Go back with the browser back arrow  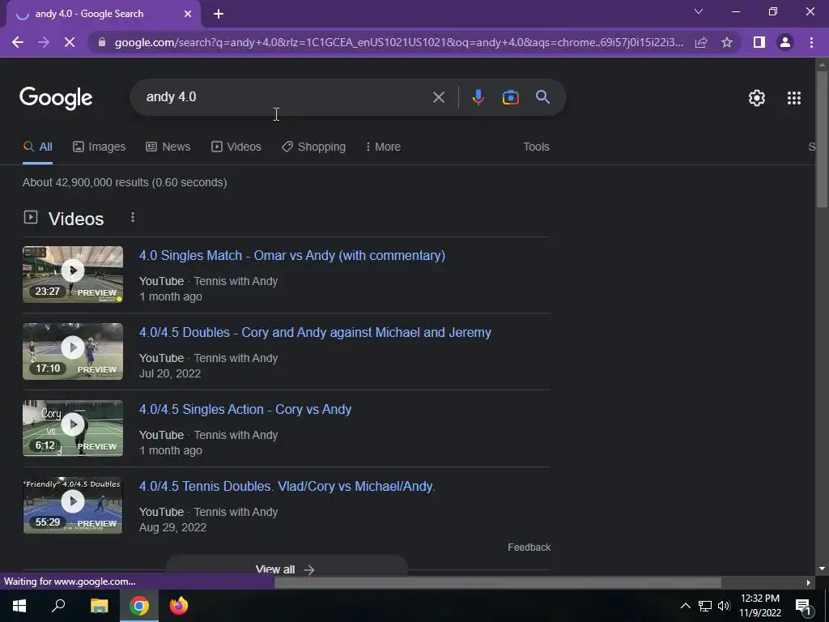[18, 42]
